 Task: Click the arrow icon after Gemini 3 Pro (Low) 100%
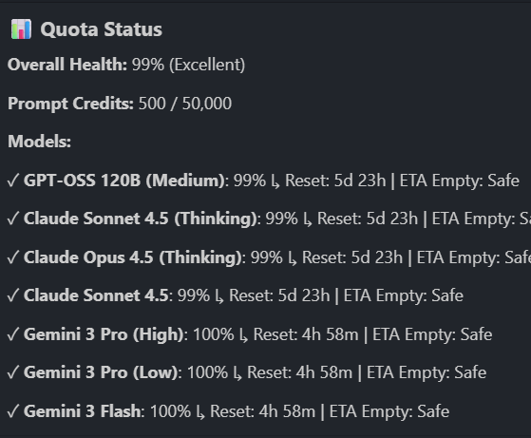[x=237, y=374]
